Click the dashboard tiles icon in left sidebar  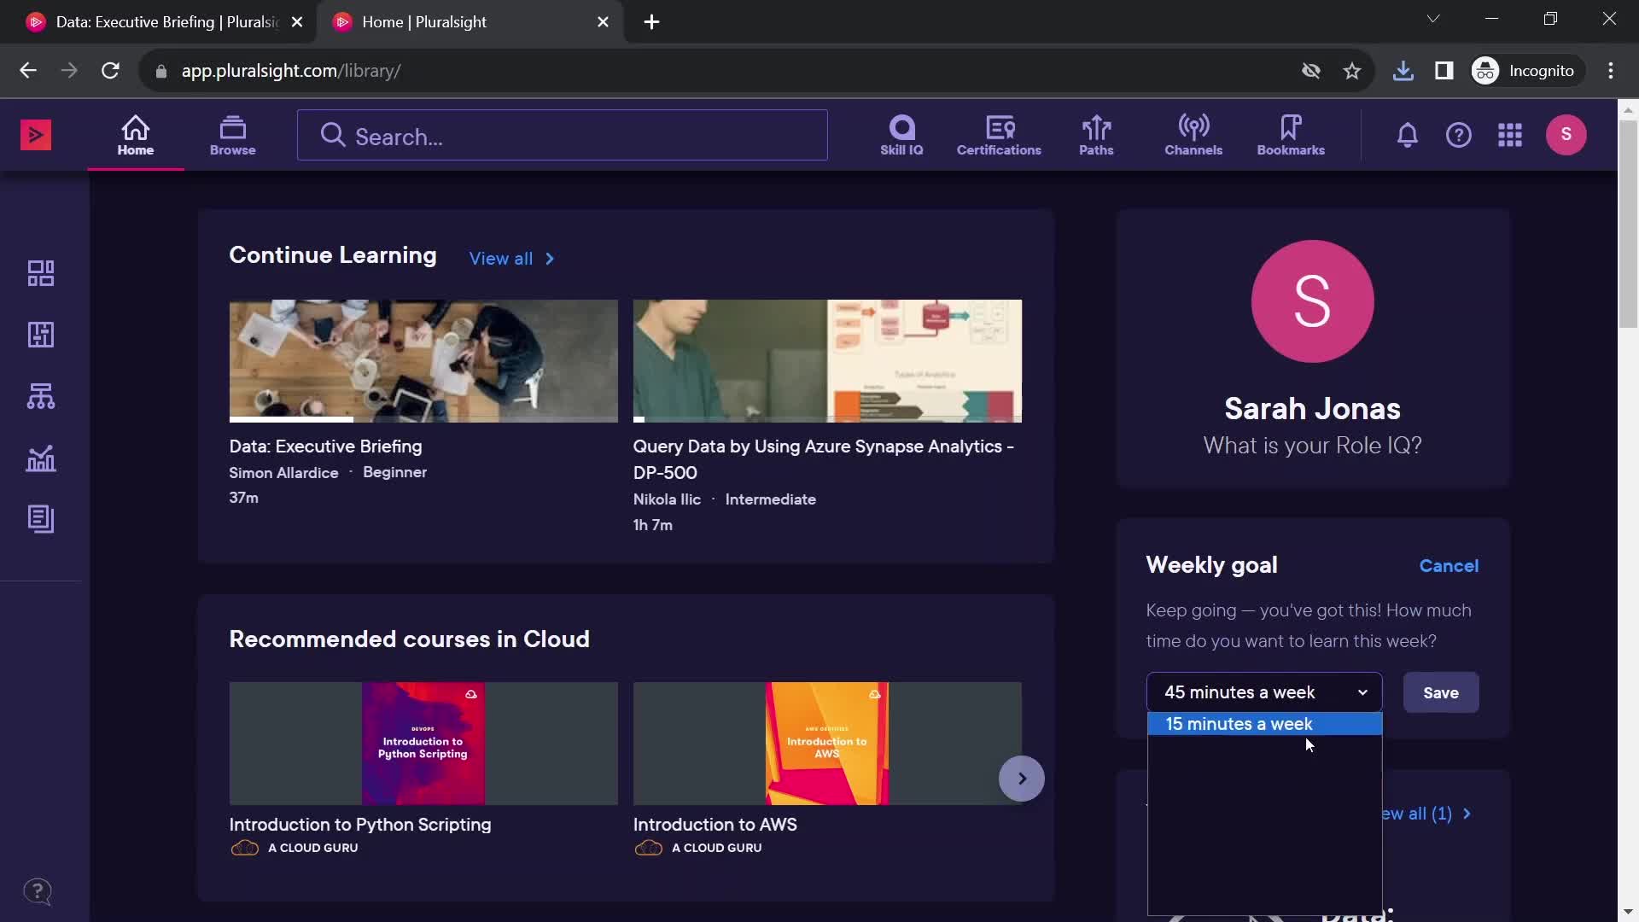point(41,273)
